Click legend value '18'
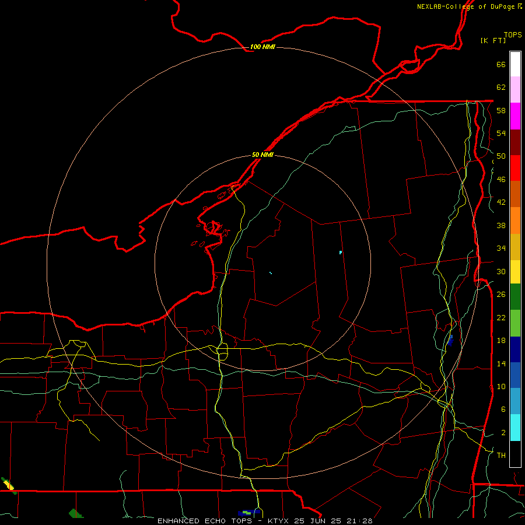The image size is (525, 525). (501, 341)
